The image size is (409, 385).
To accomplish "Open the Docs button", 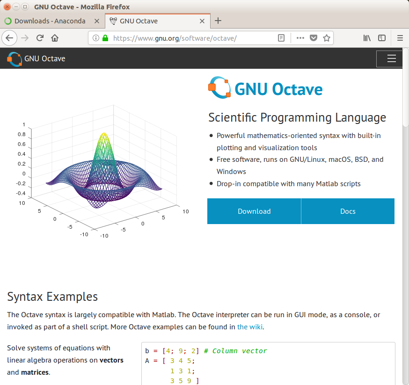I will (348, 211).
